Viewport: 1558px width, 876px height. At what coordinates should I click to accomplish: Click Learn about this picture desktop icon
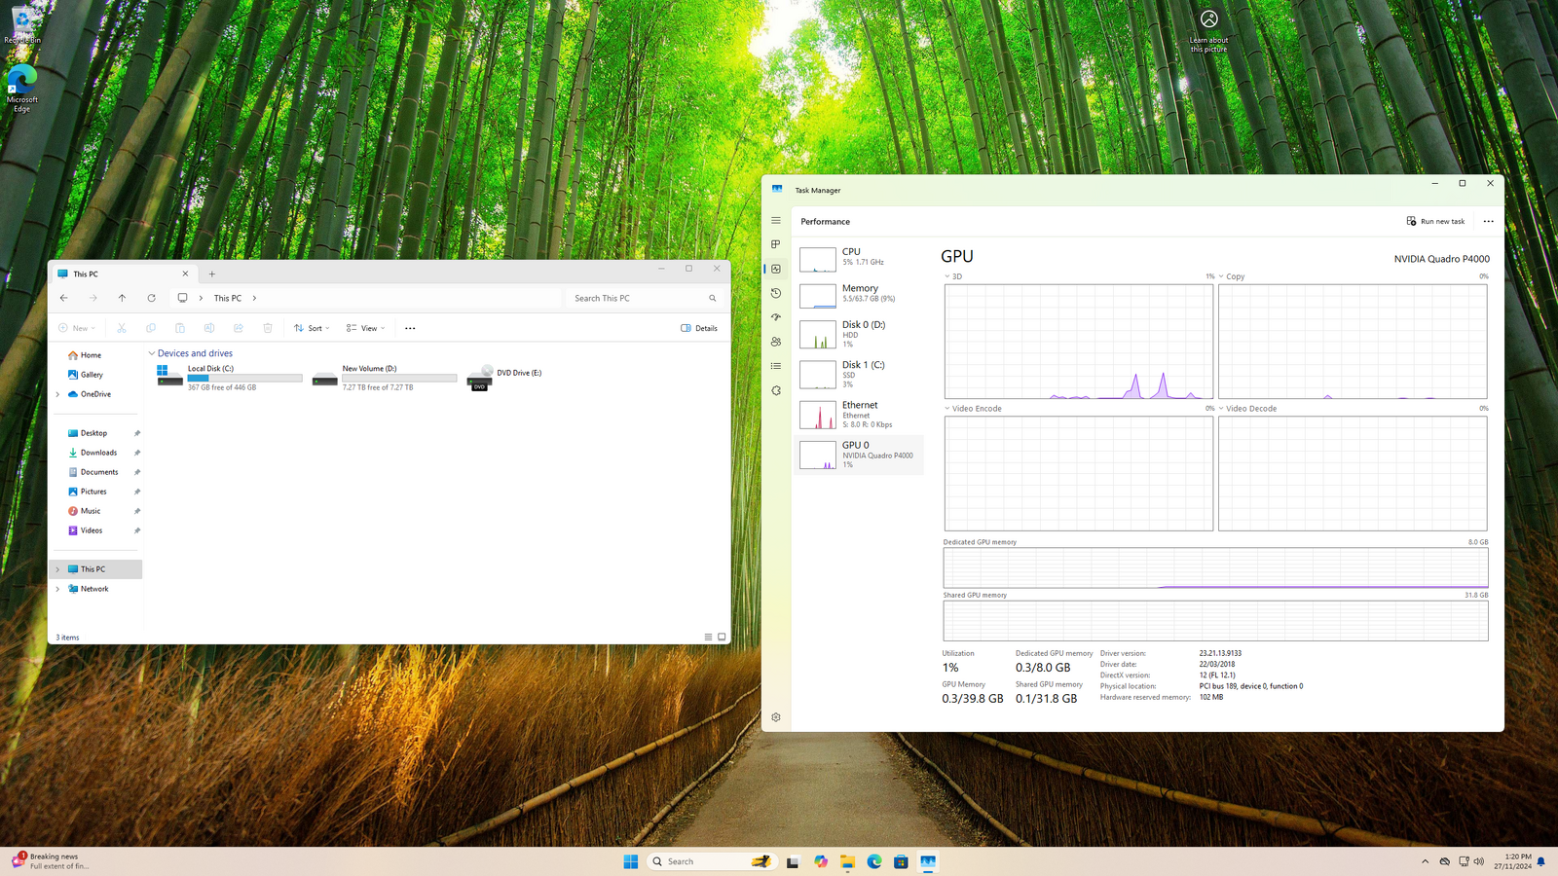pos(1208,31)
